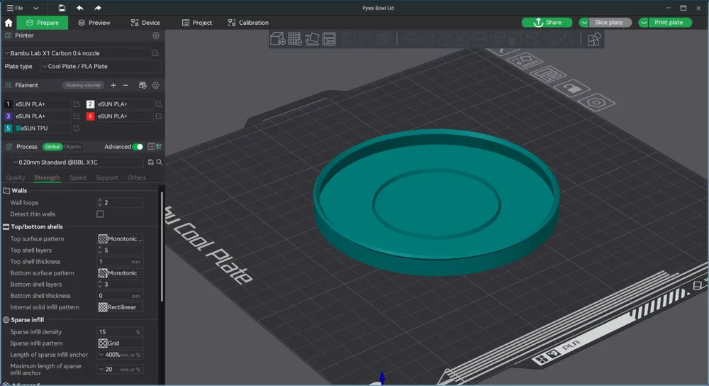The height and width of the screenshot is (386, 709).
Task: Click the Add plate grid icon
Action: click(295, 39)
